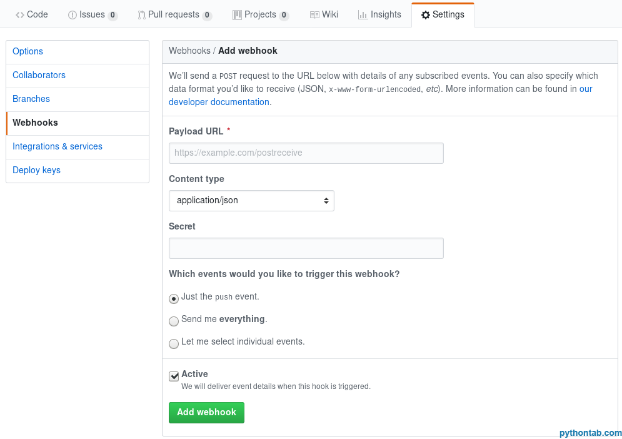Click the 'Content type' label

[x=196, y=179]
